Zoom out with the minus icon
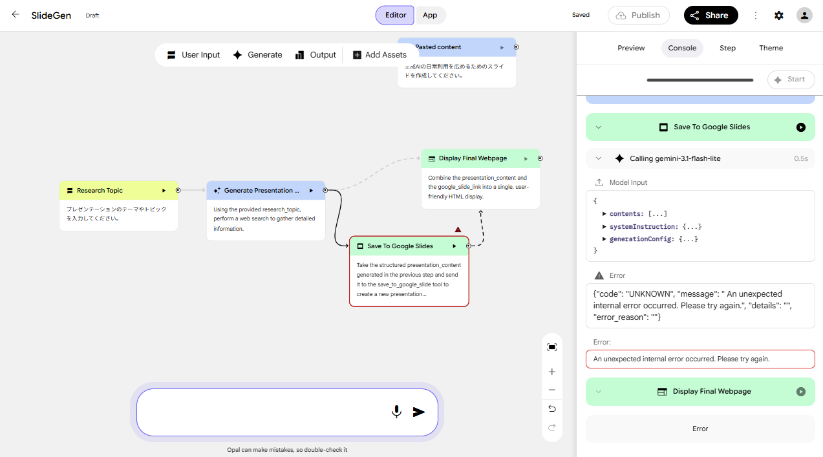This screenshot has height=457, width=823. coord(551,390)
